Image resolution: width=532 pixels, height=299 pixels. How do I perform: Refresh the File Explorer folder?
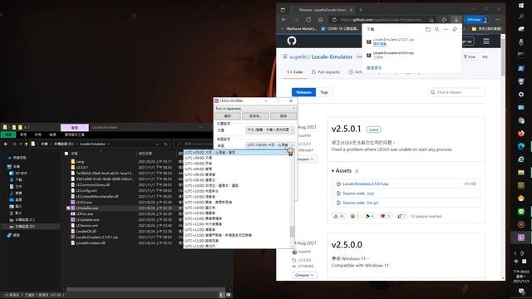click(x=165, y=144)
